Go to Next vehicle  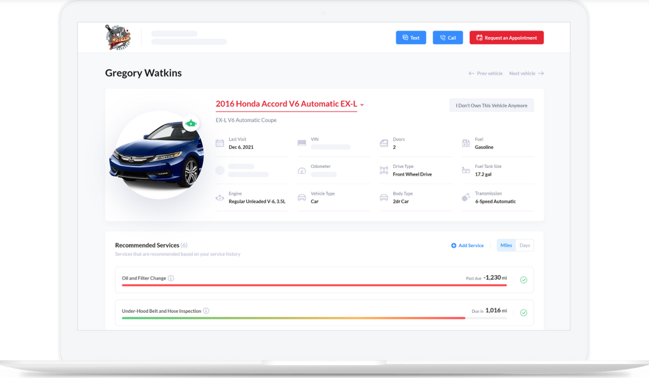coord(526,73)
